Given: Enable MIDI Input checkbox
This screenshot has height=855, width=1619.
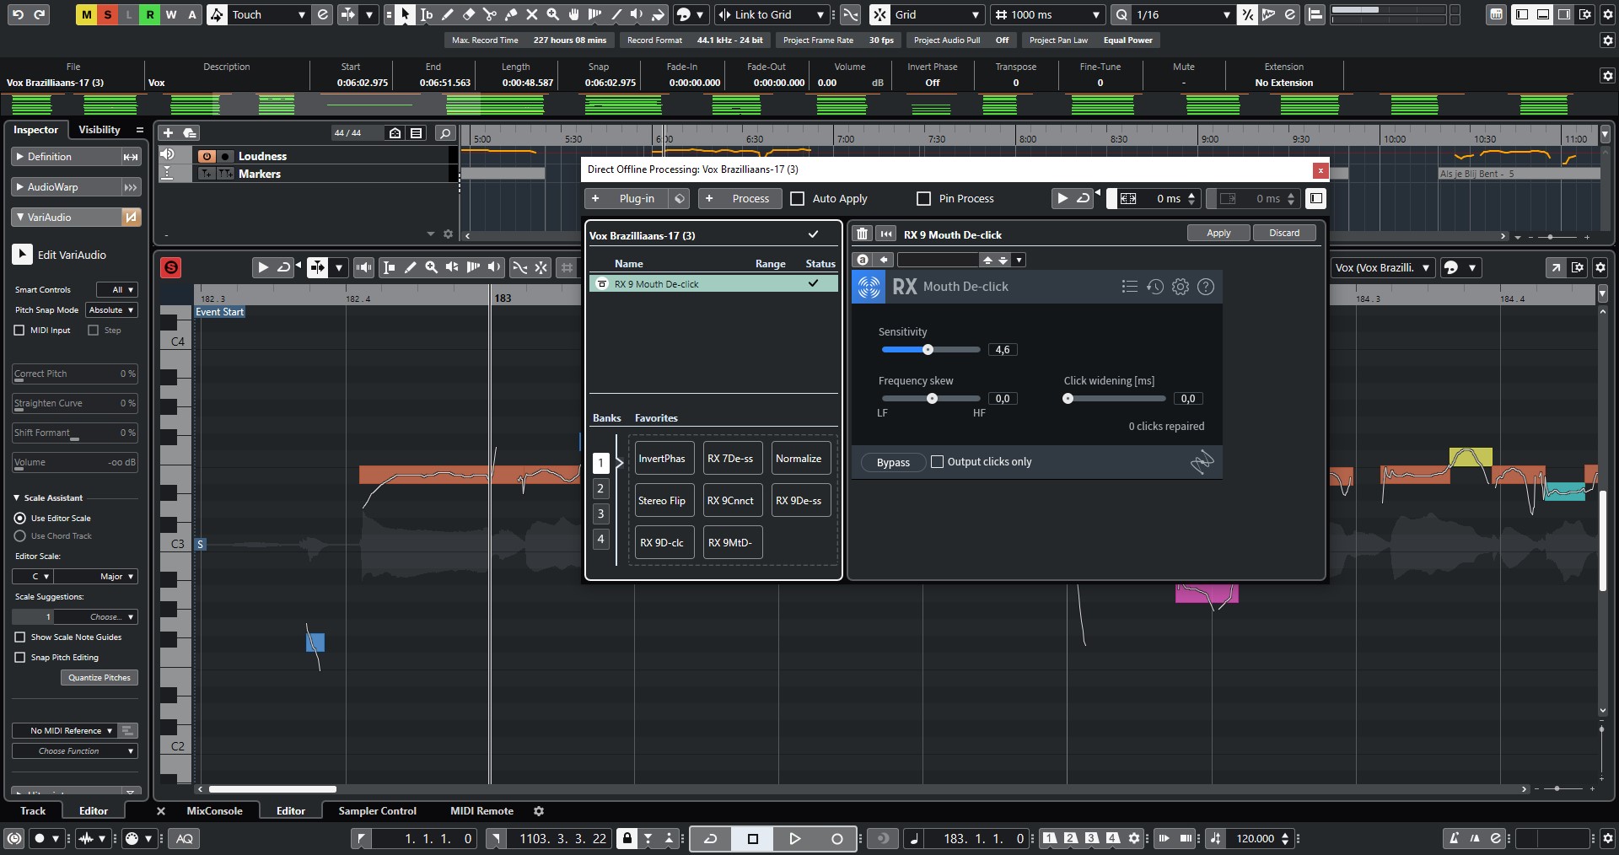Looking at the screenshot, I should [19, 331].
